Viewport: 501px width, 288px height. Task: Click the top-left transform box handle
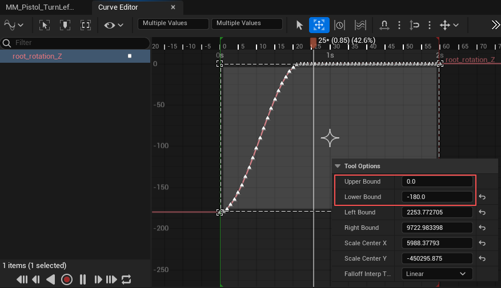[219, 64]
